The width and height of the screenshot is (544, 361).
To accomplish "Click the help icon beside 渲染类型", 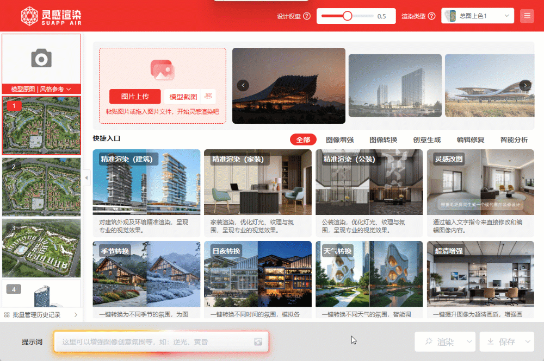I will coord(432,16).
